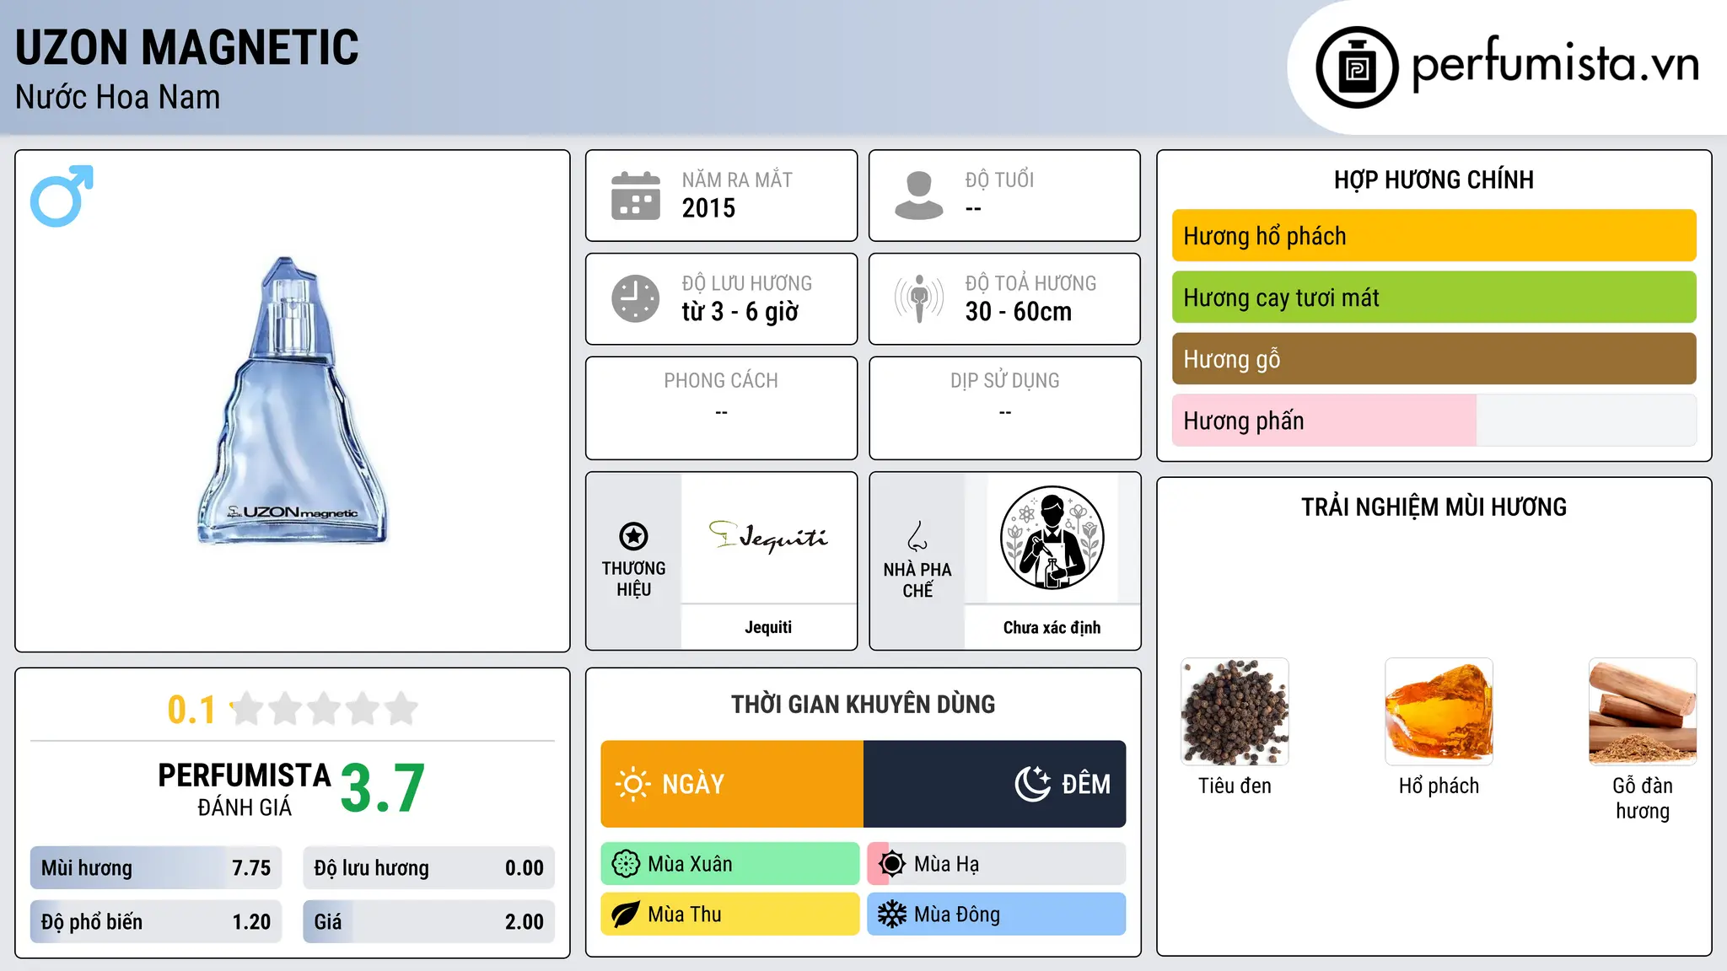Click the green Perfumista score 3.7
Image resolution: width=1727 pixels, height=971 pixels.
(x=383, y=788)
